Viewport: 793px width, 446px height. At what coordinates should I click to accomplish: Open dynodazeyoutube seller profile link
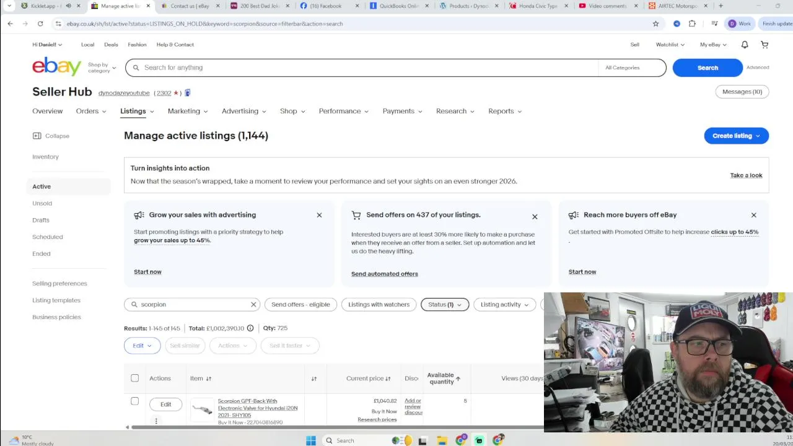pyautogui.click(x=124, y=93)
